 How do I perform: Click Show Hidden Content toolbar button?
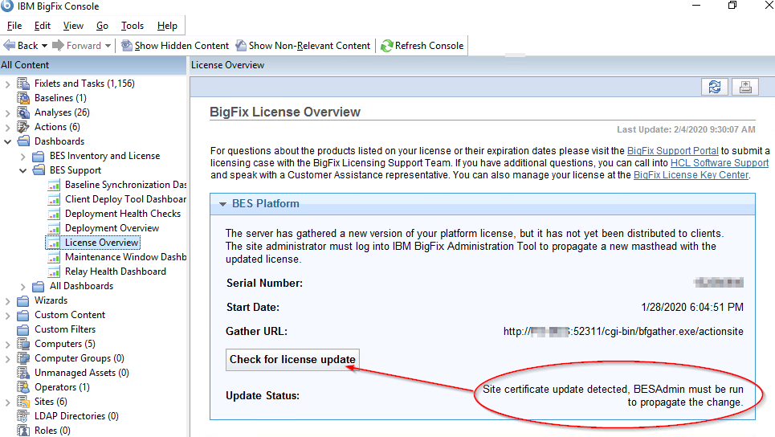coord(175,46)
